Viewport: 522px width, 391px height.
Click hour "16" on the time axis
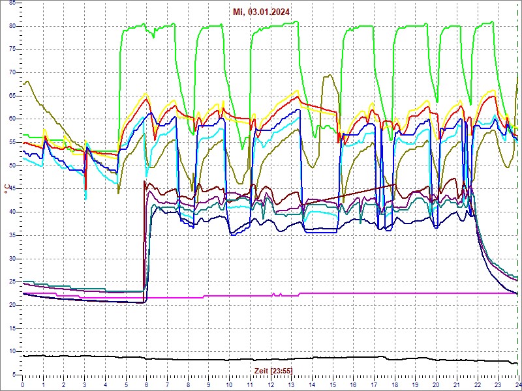(353, 383)
